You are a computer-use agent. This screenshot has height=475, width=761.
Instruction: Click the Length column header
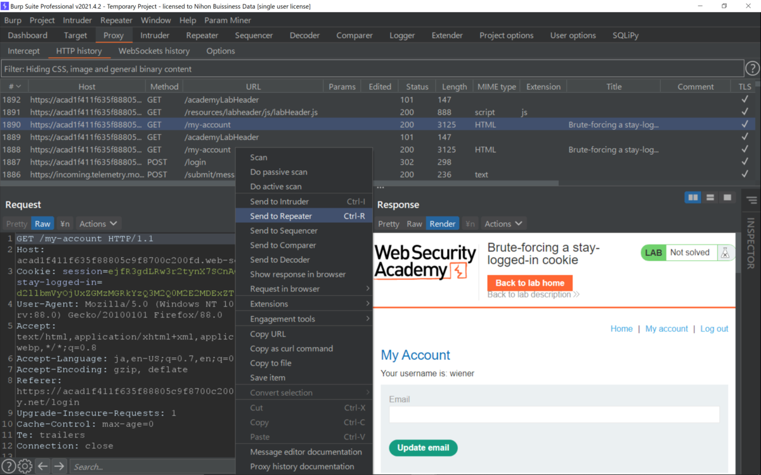454,87
